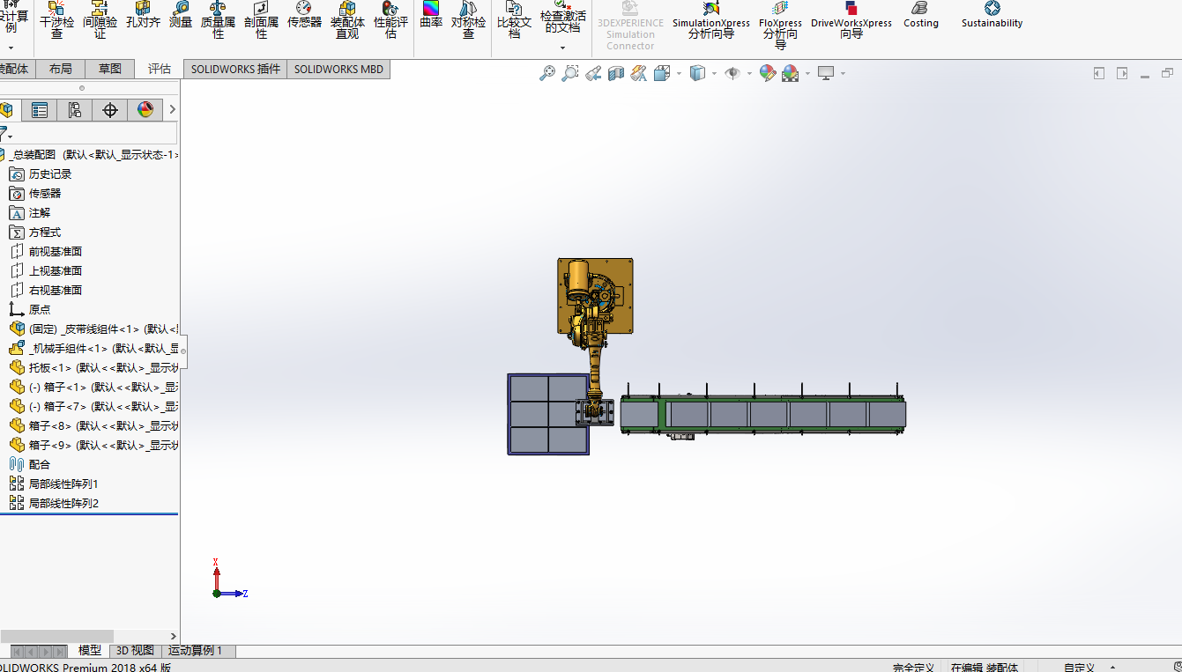Switch to the 草图 sketch tab
The image size is (1182, 672).
110,69
